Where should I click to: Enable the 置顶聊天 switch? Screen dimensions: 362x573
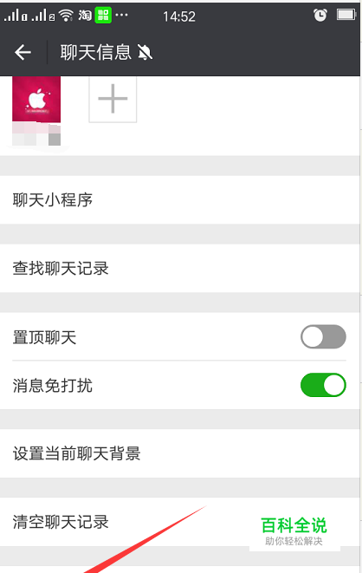coord(323,336)
